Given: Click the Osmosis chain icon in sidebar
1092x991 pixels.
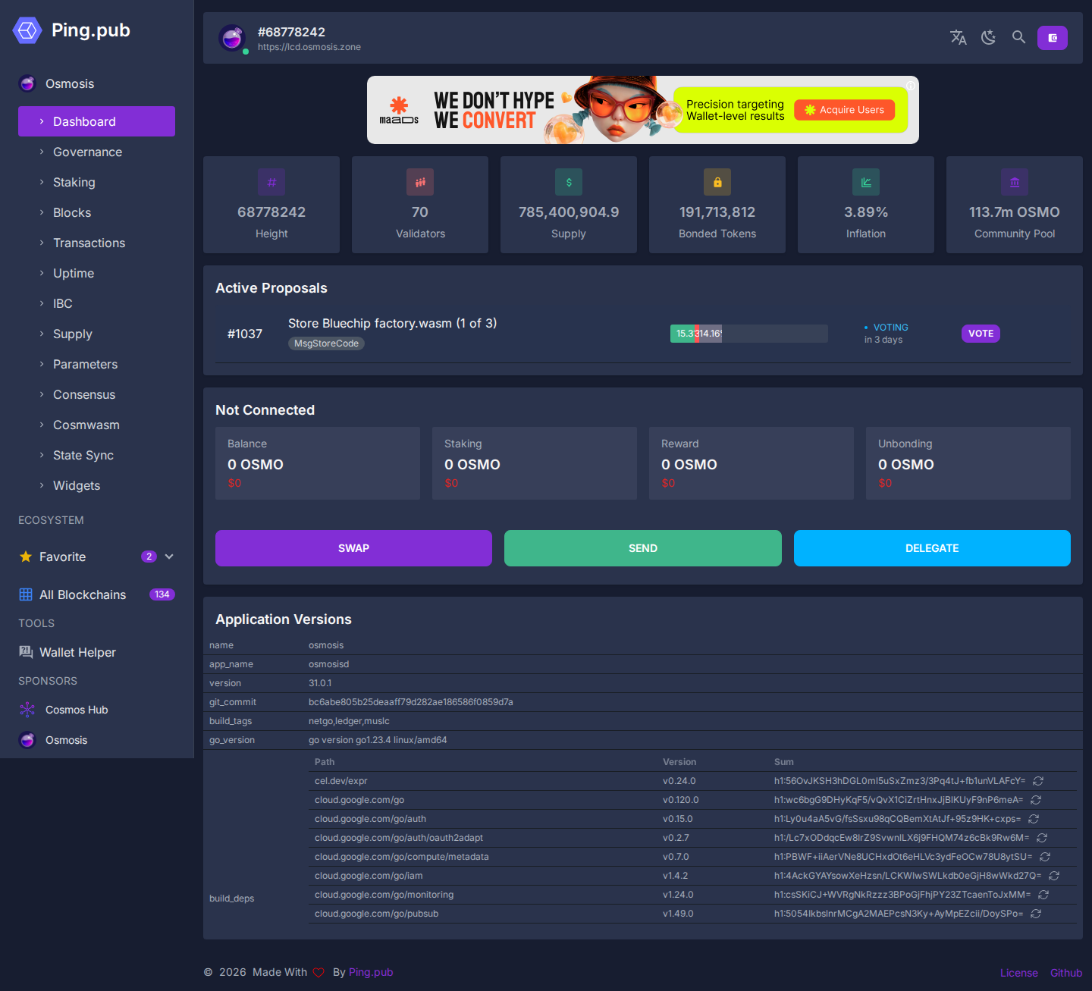Looking at the screenshot, I should click(x=27, y=83).
